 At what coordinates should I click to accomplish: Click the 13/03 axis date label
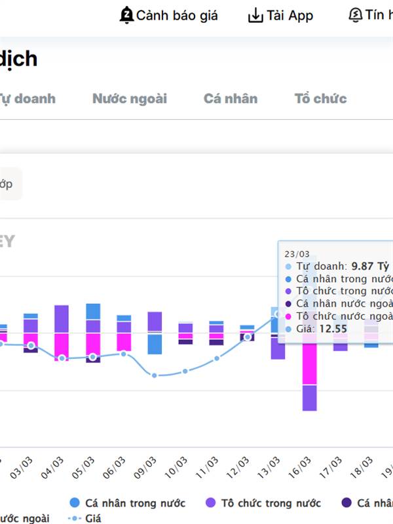(269, 468)
